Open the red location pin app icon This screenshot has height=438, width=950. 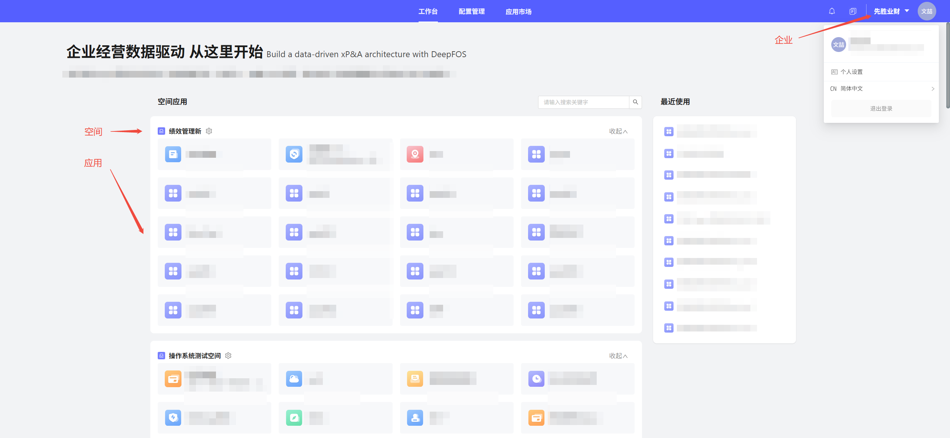point(415,154)
